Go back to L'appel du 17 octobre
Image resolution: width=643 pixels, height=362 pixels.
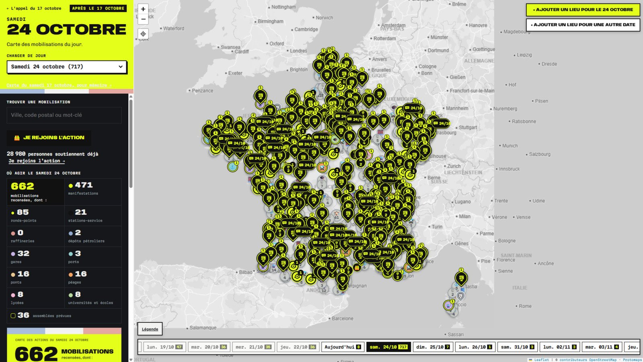34,8
